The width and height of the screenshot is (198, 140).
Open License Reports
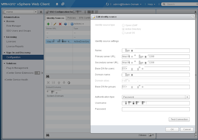(x=15, y=46)
